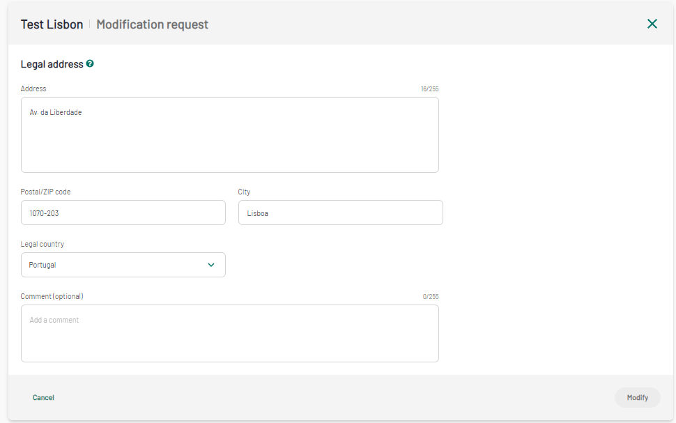Close the Modification request dialog

coord(652,24)
